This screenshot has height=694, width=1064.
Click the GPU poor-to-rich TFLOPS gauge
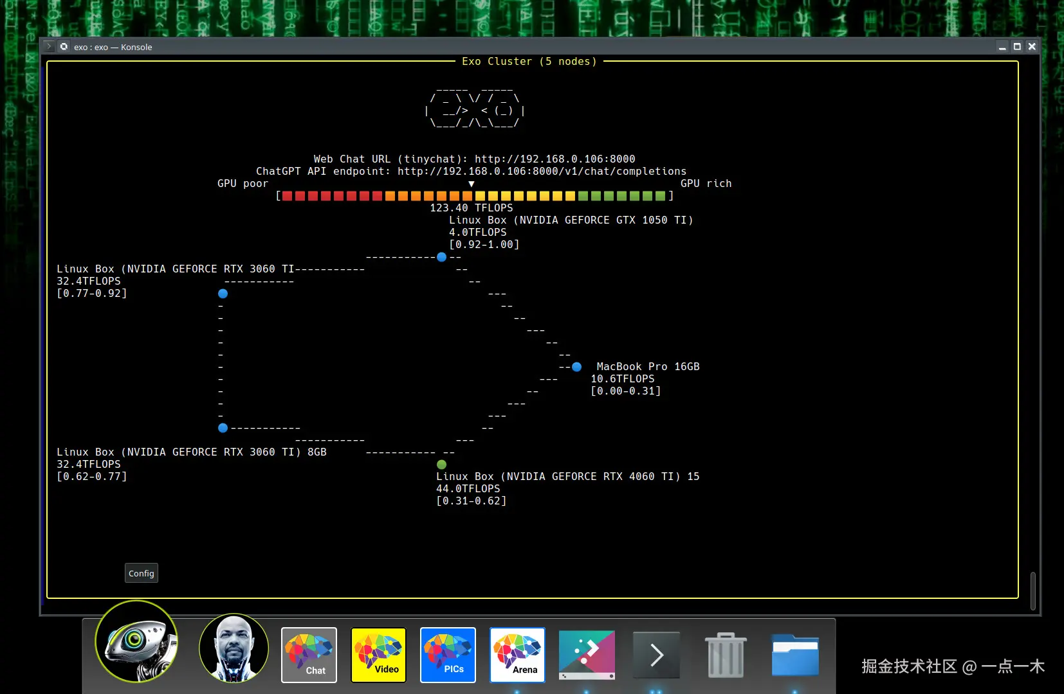474,196
